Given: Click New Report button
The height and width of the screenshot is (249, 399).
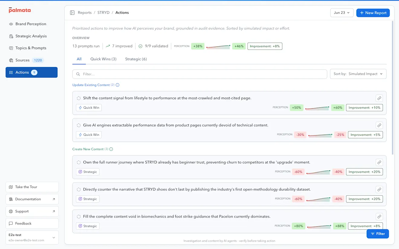Looking at the screenshot, I should click(x=373, y=13).
